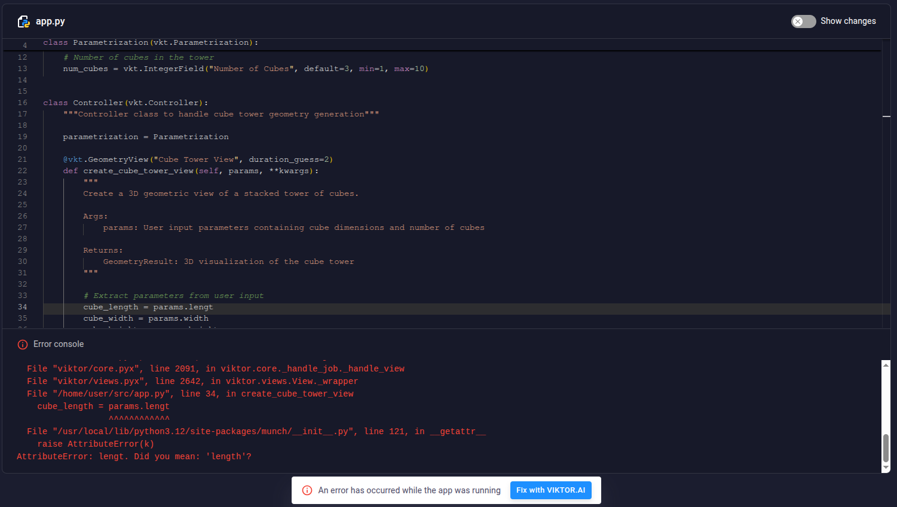Click the error console scrollbar thumb
The width and height of the screenshot is (897, 507).
point(886,447)
